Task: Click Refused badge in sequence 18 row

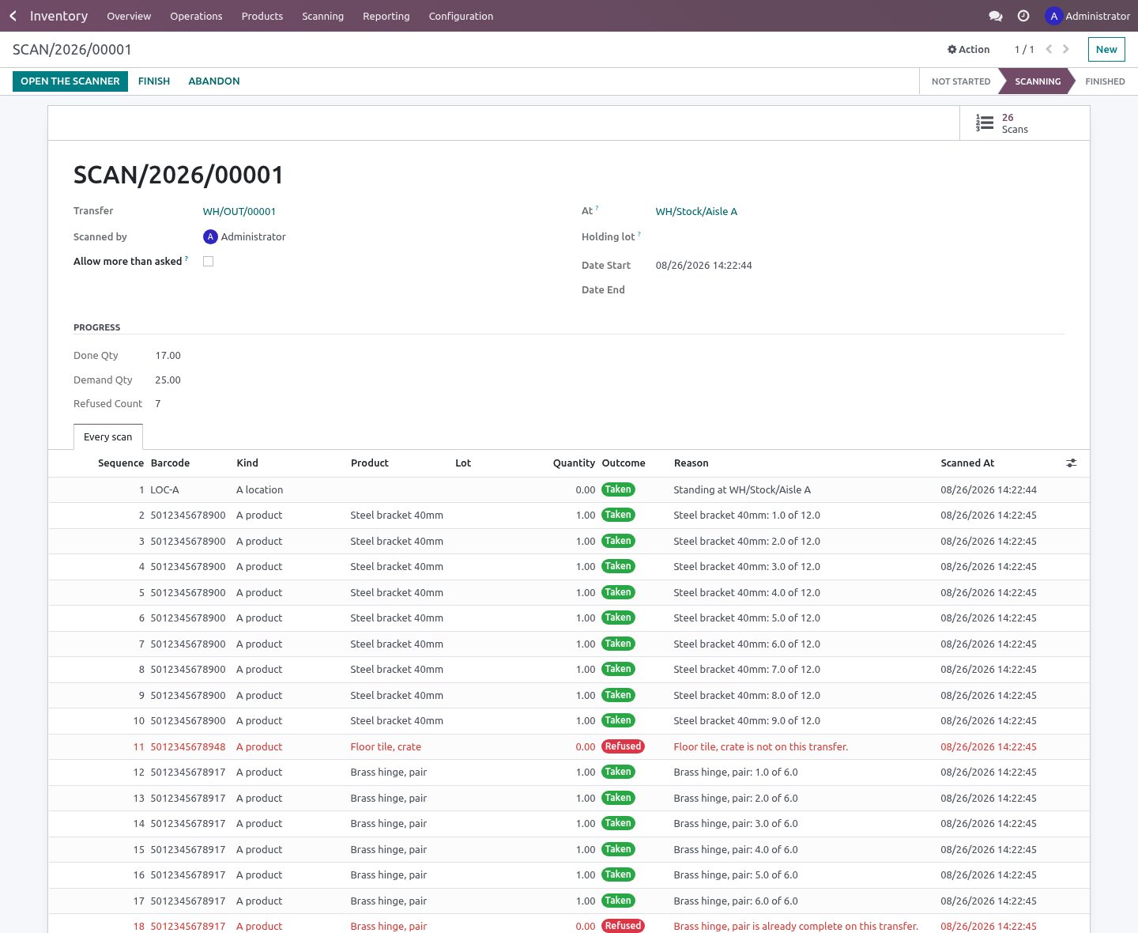Action: [x=624, y=926]
